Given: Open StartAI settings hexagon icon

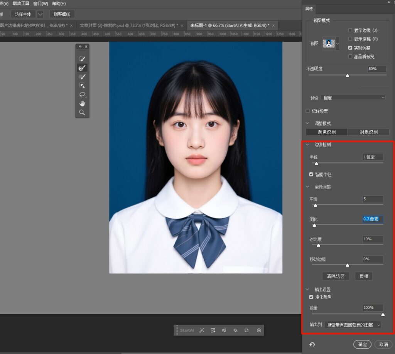Looking at the screenshot, I should [259, 330].
